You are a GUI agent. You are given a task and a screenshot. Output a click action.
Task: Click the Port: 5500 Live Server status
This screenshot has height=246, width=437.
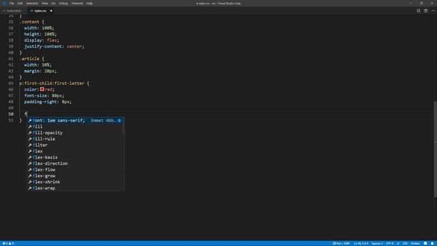341,243
